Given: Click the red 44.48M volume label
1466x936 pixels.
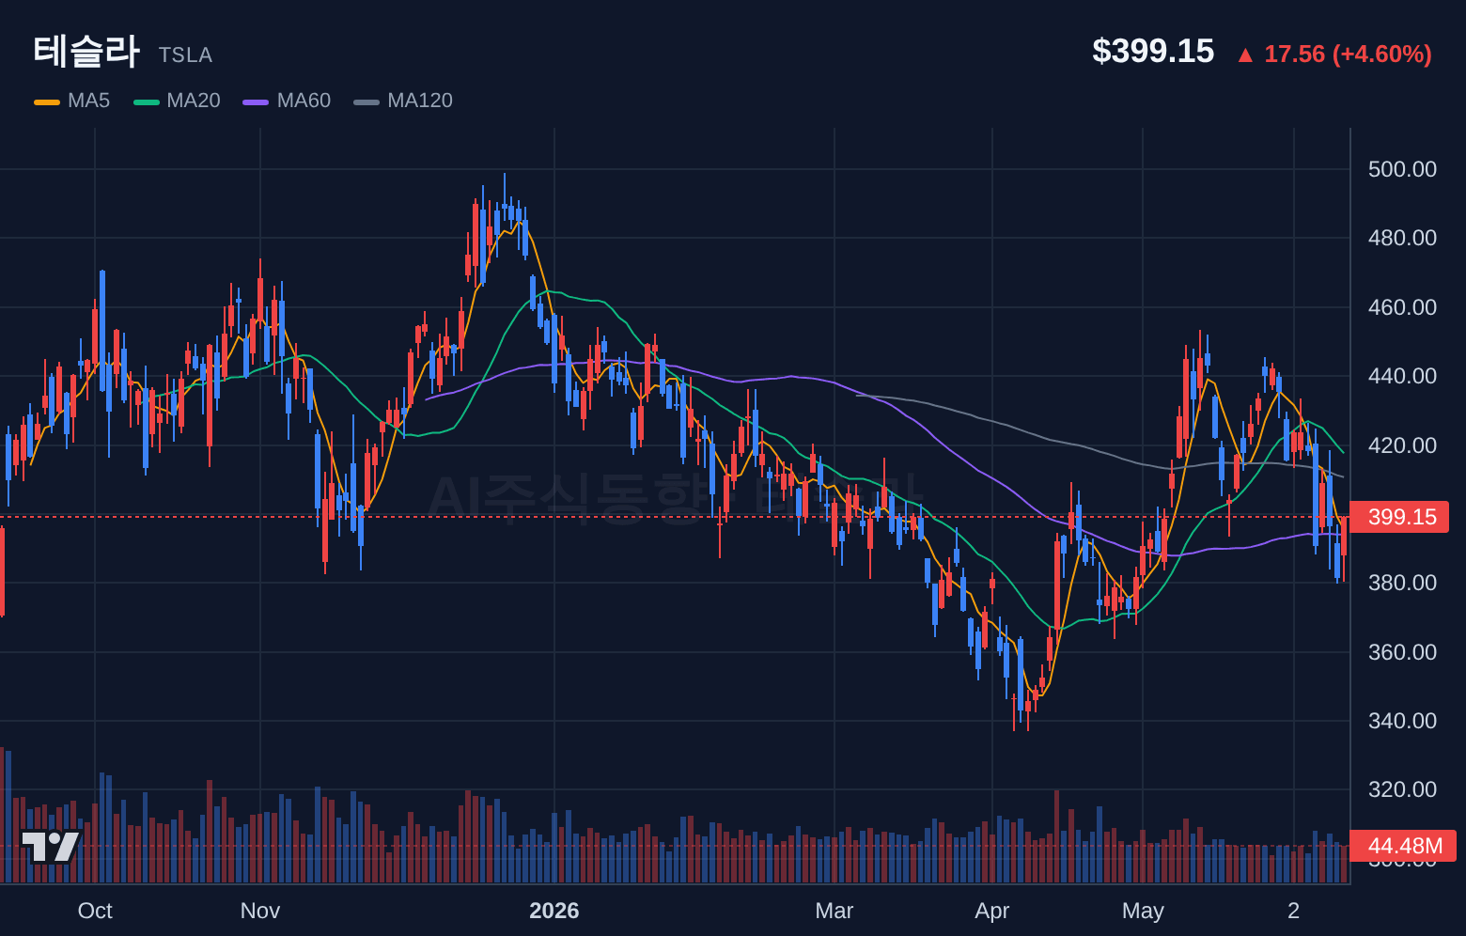Looking at the screenshot, I should 1404,846.
